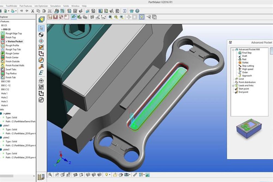Select Approach in pocket tree

[x=247, y=76]
